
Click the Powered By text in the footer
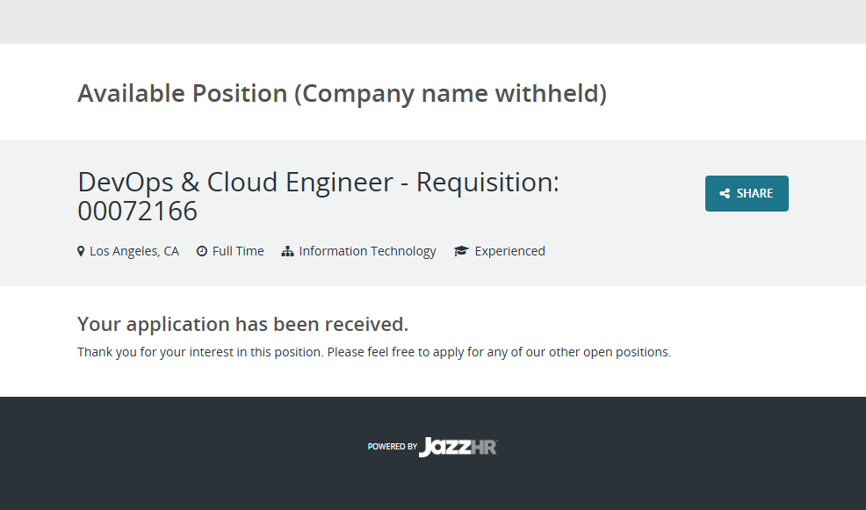[392, 447]
